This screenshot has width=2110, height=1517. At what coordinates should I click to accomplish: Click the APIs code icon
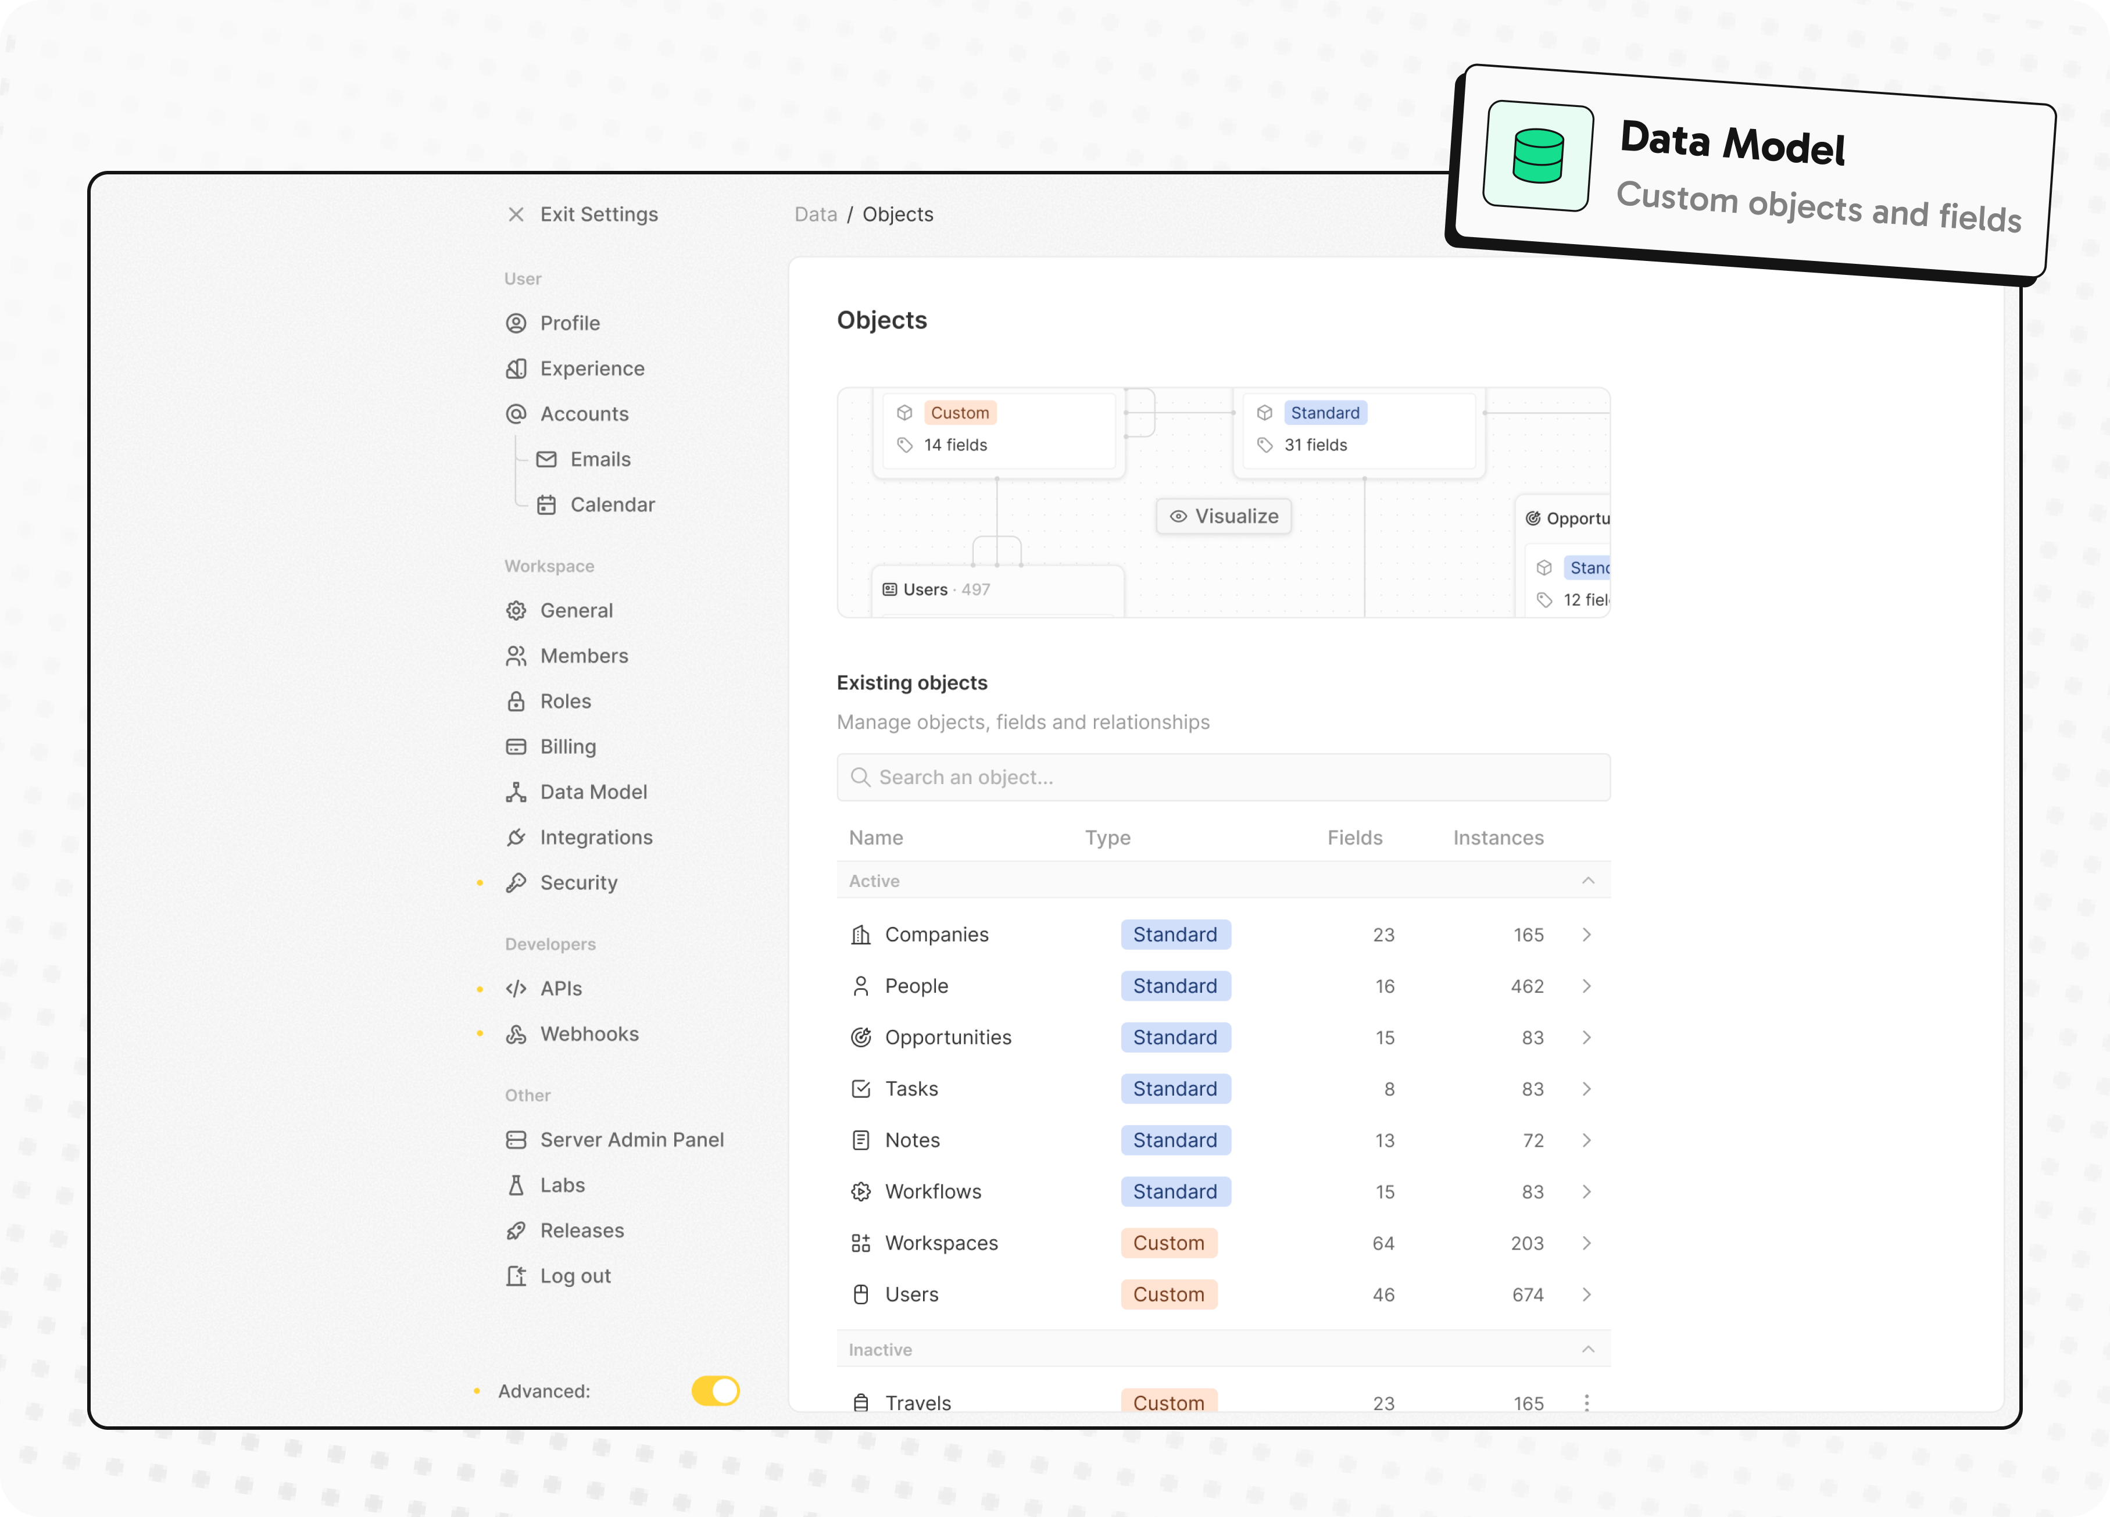(516, 988)
